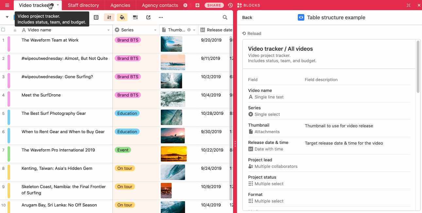This screenshot has width=422, height=213.
Task: Select 'Meet the SurfDrone' video name cell
Action: [66, 99]
